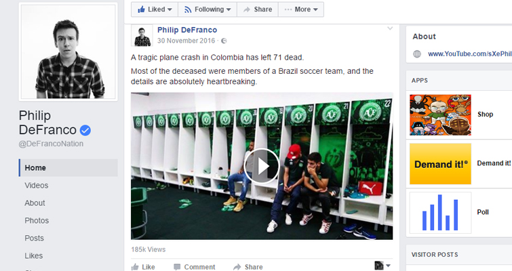The height and width of the screenshot is (271, 512).
Task: Click the thumbs-up Like icon under the post
Action: pyautogui.click(x=135, y=267)
